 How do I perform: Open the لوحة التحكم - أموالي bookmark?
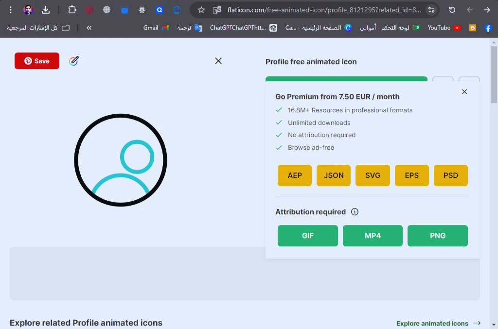390,28
